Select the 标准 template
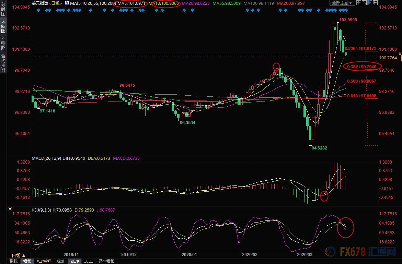The width and height of the screenshot is (402, 264). click(61, 261)
